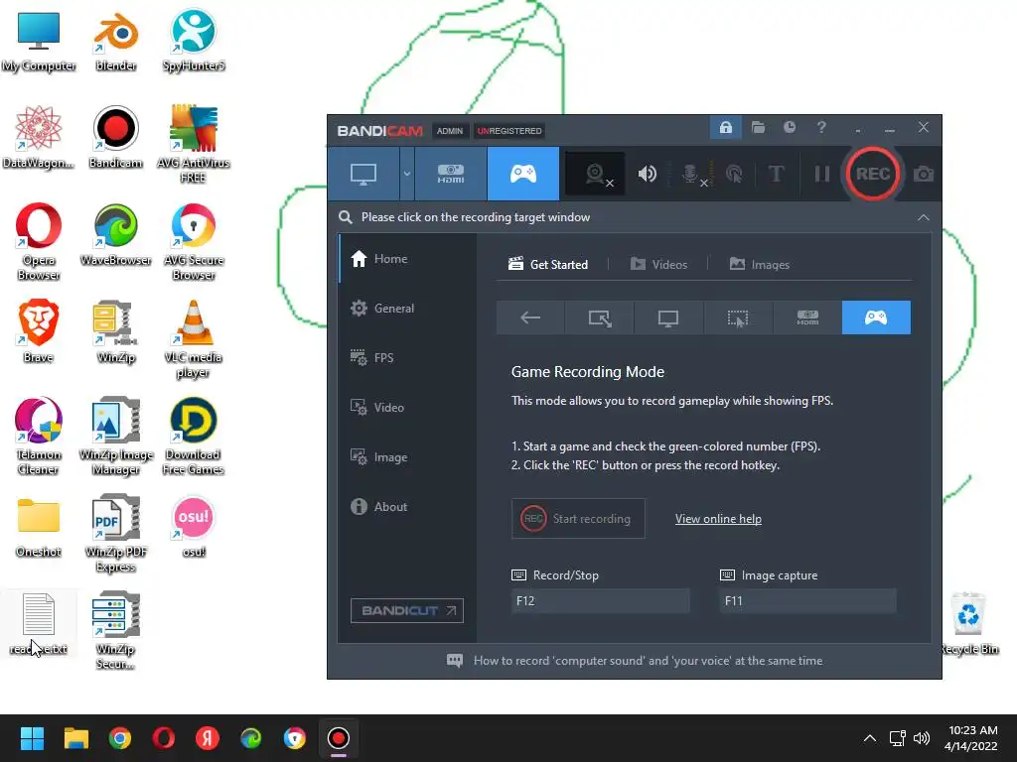Open Yandex browser from taskbar
The height and width of the screenshot is (762, 1017).
click(208, 738)
